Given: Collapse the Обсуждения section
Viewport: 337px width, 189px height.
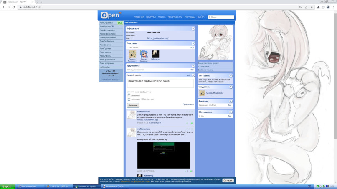Looking at the screenshot, I should click(x=231, y=112).
